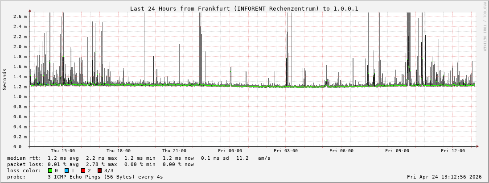The width and height of the screenshot is (489, 183).
Task: Click the red loss color swatch for 2
Action: pos(83,171)
